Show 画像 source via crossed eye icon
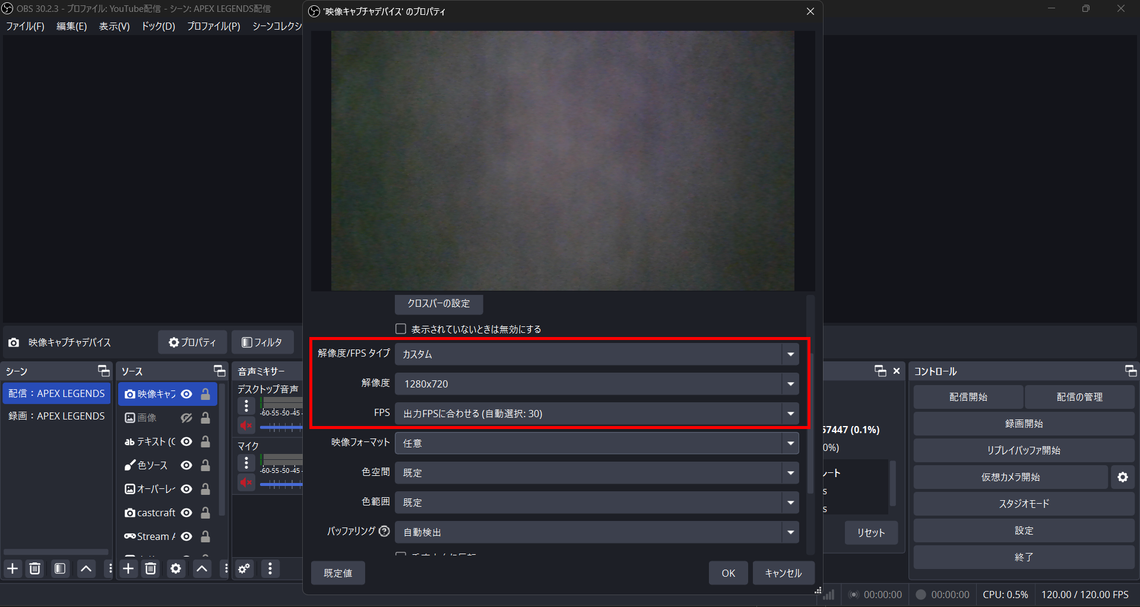The image size is (1140, 607). click(x=186, y=418)
